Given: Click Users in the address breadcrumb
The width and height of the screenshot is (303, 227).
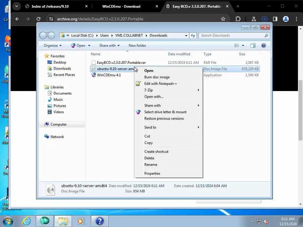Looking at the screenshot, I should pos(104,35).
